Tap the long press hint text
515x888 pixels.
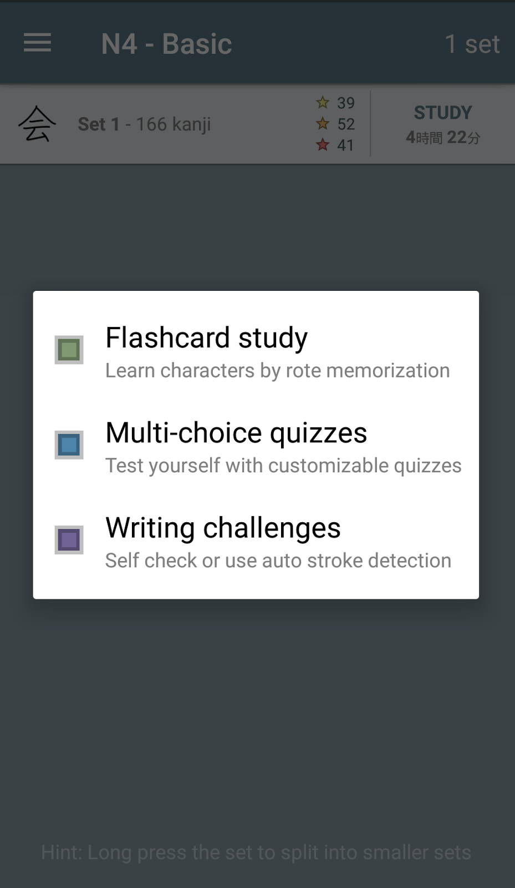tap(257, 852)
